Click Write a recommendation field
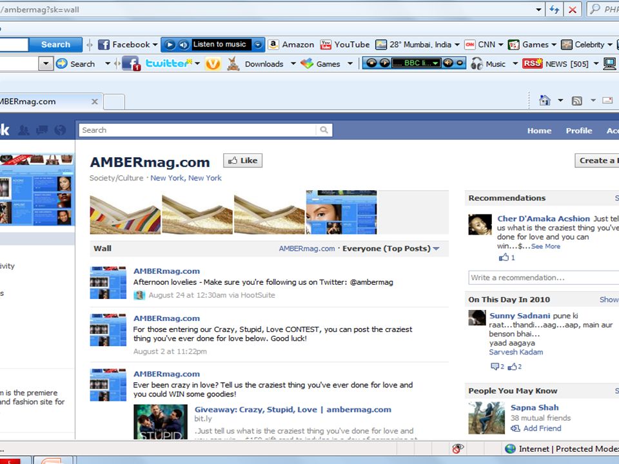This screenshot has height=464, width=619. 544,278
